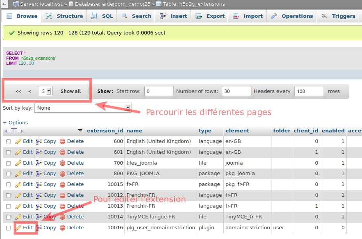Viewport: 362px width, 239px height.
Task: Open the Sort by key dropdown
Action: tap(83, 108)
